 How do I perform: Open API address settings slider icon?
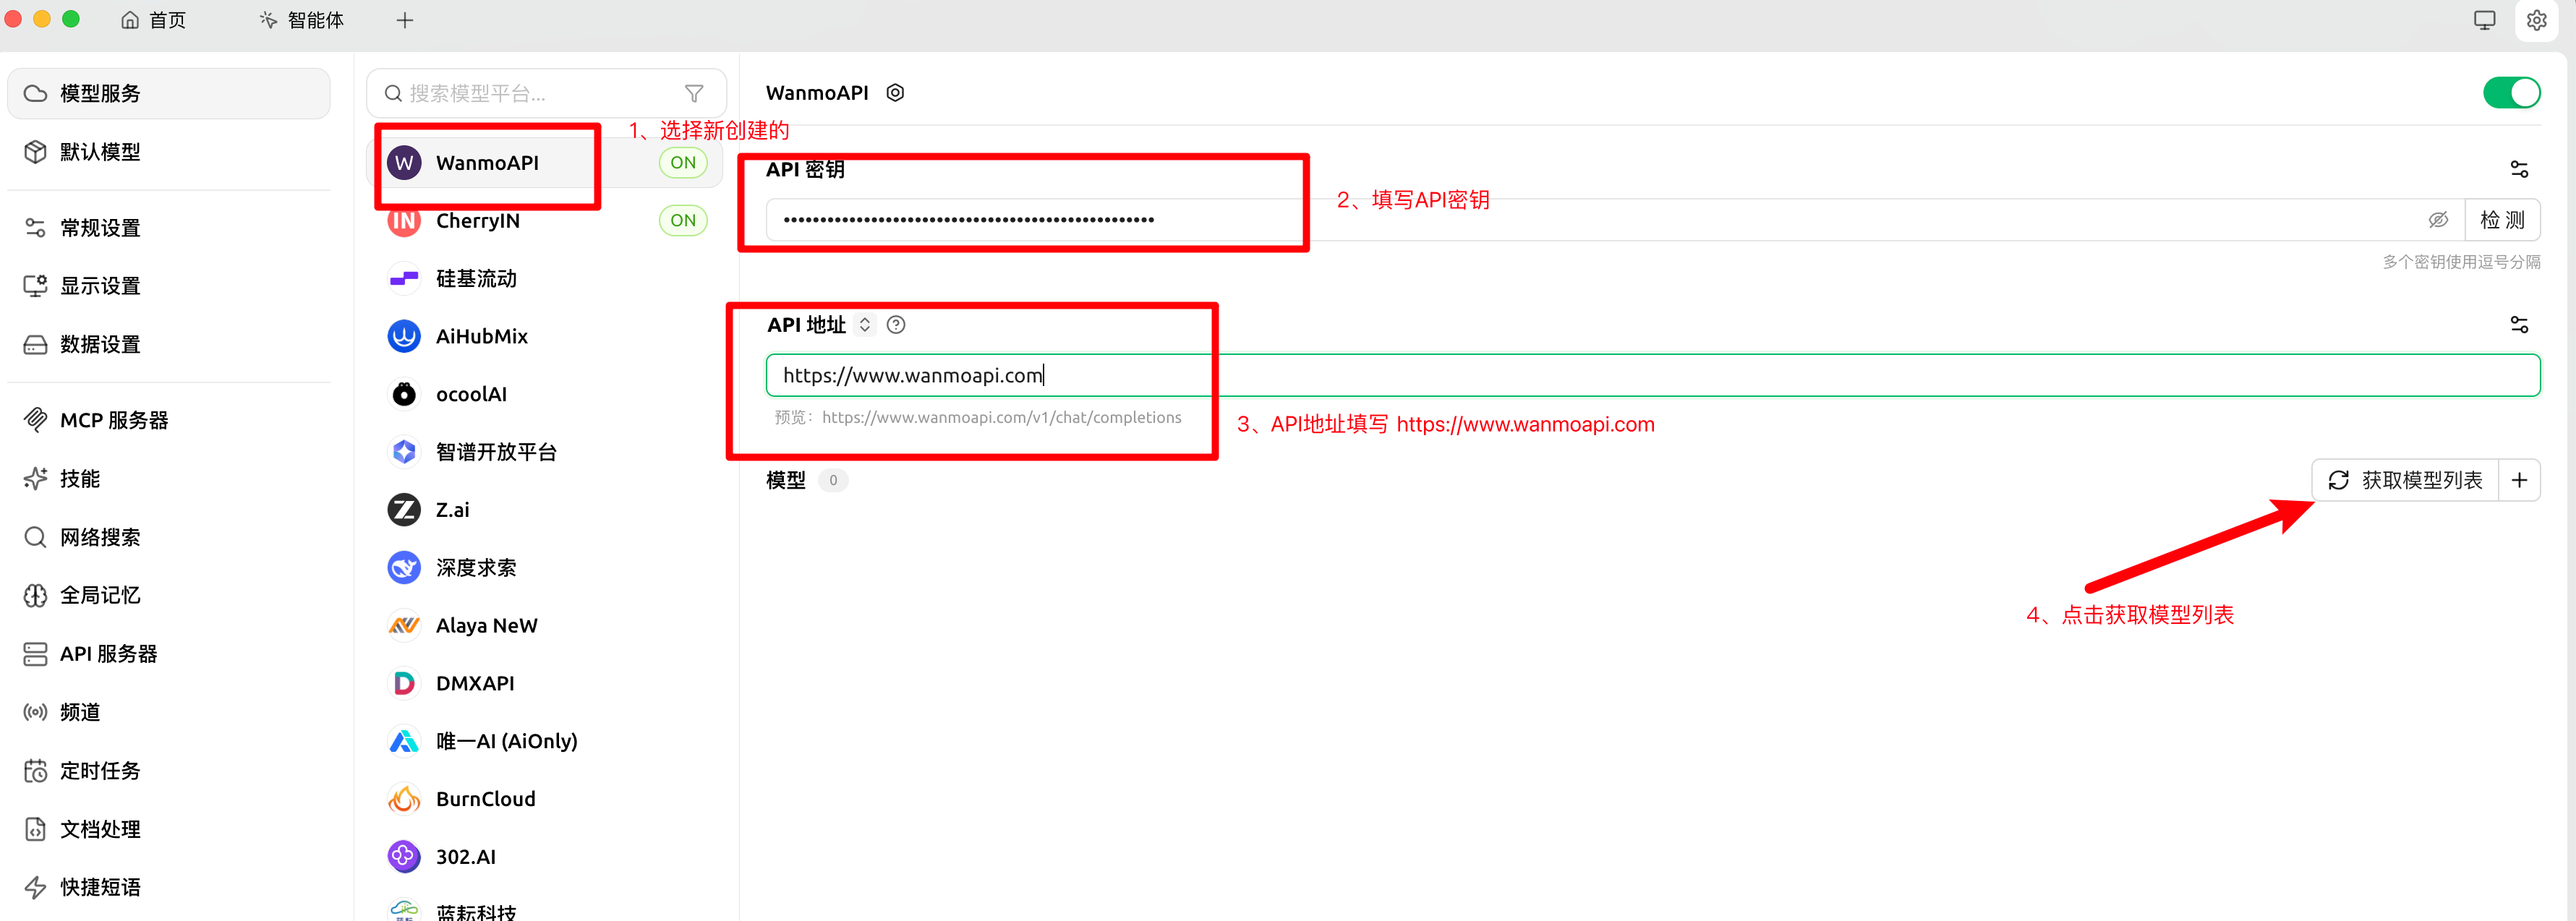click(x=2519, y=325)
